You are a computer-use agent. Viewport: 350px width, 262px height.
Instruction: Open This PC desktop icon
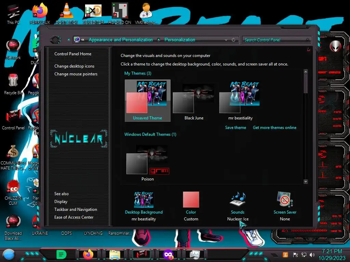pos(13,14)
